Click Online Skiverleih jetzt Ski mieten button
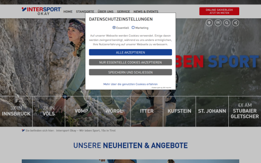The height and width of the screenshot is (163, 261). coord(219,11)
